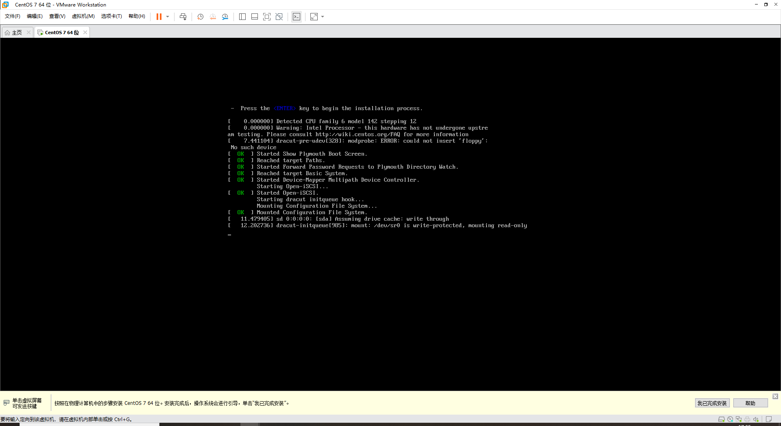Click the stretch guest display icon

(314, 17)
